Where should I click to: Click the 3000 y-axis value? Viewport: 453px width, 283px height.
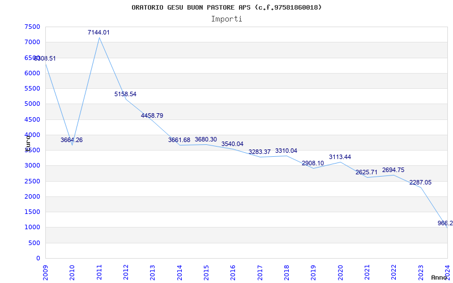(32, 166)
